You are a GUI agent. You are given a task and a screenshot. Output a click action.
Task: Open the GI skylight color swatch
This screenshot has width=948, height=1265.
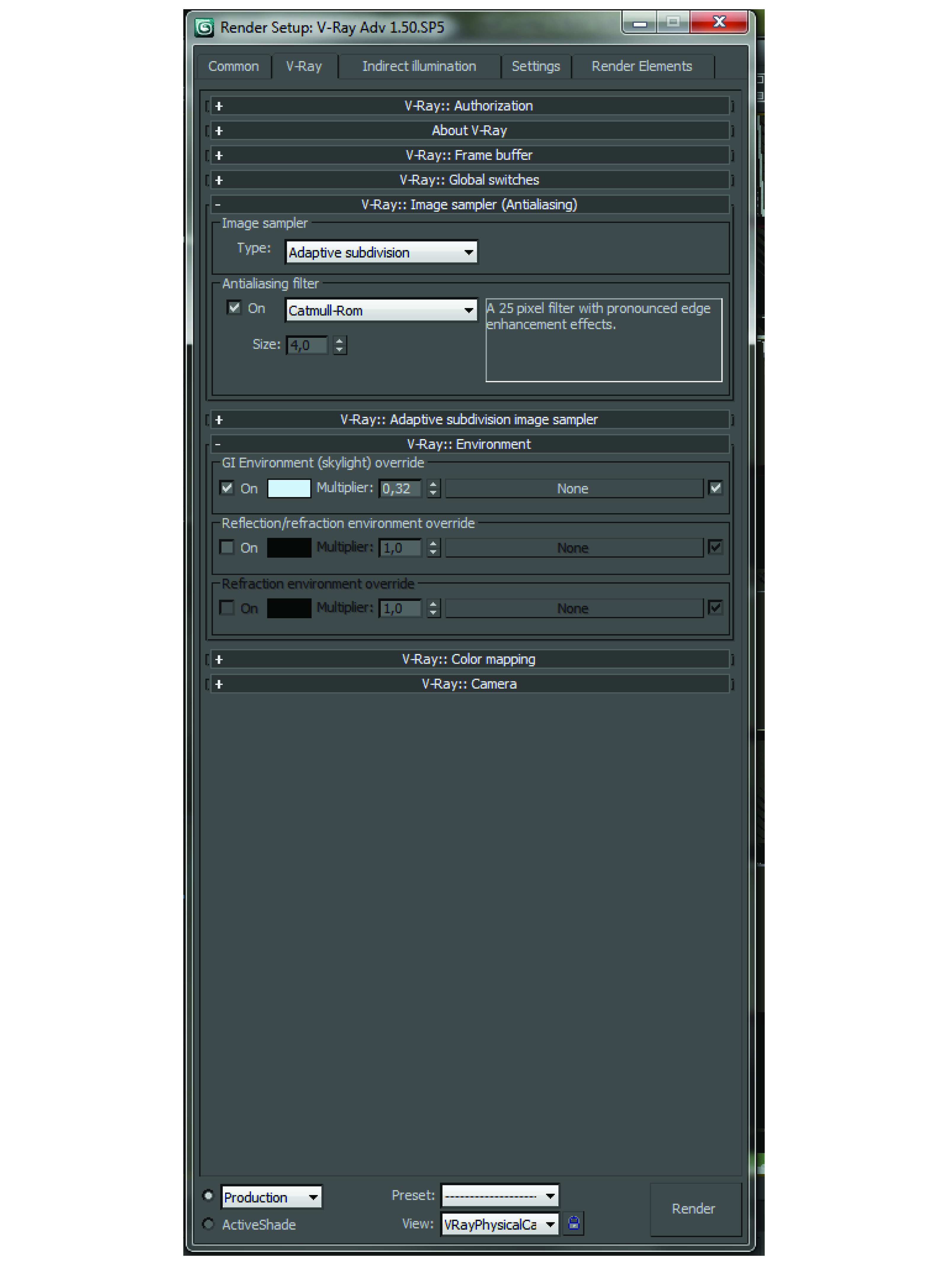[x=289, y=488]
